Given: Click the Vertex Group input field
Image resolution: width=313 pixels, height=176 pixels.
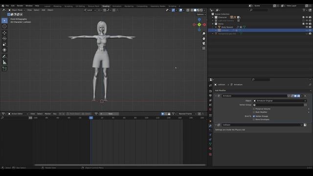Looking at the screenshot, I should coord(278,105).
